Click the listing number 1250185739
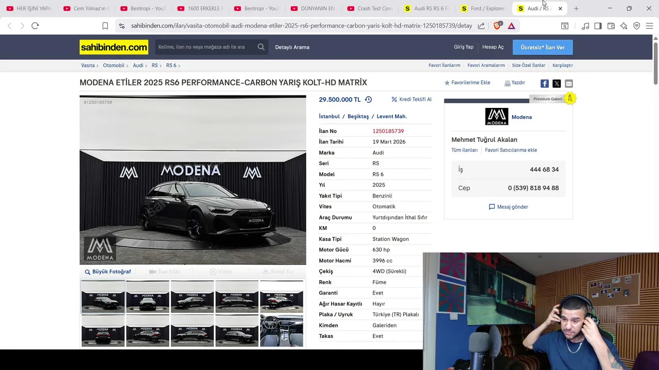 tap(388, 131)
